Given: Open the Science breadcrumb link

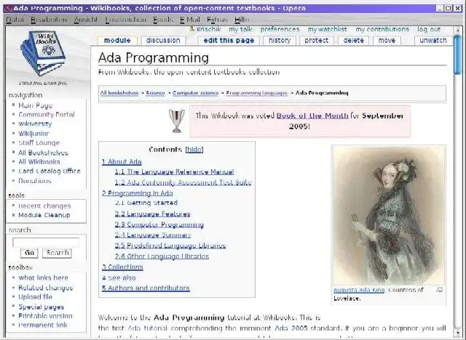Looking at the screenshot, I should pos(155,93).
